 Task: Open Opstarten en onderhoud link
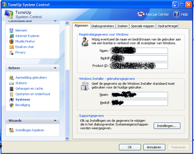tap(33, 94)
